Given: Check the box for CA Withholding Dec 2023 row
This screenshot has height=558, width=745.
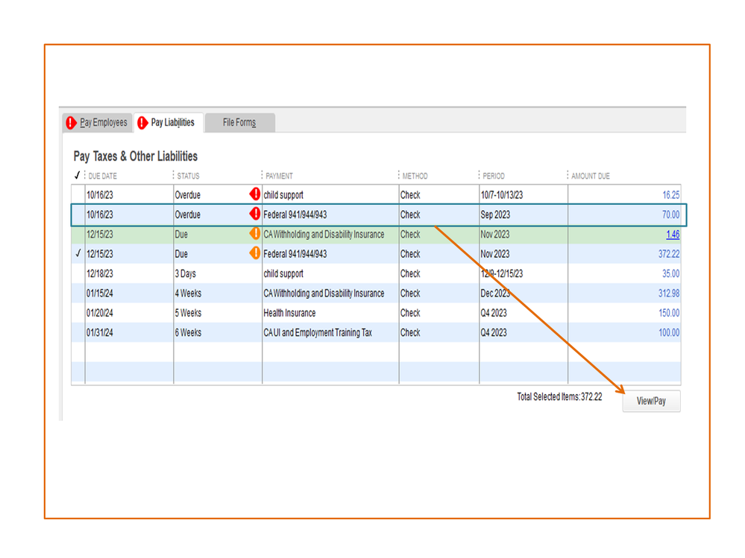Looking at the screenshot, I should pos(78,294).
